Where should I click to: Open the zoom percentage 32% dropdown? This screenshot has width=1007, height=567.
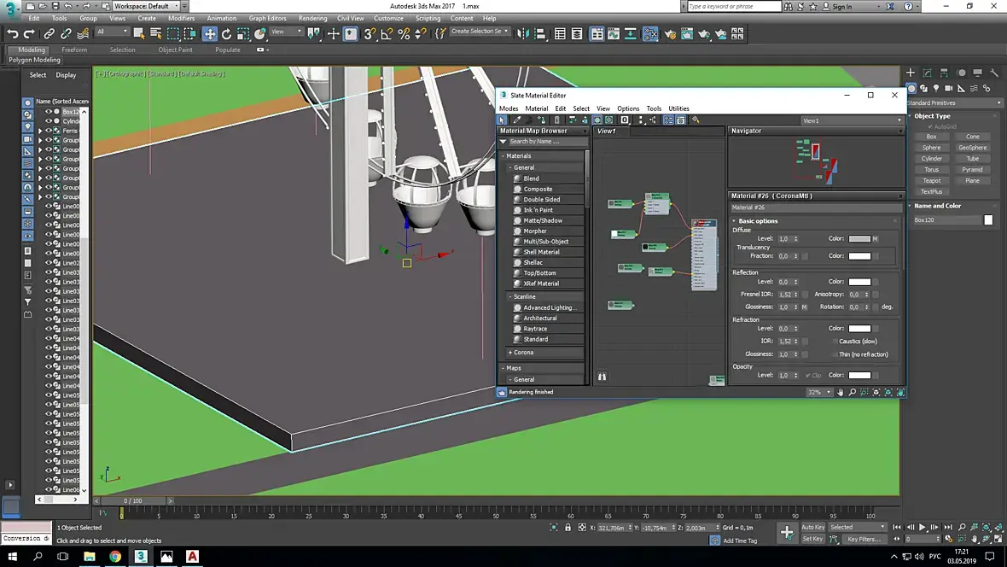(x=819, y=392)
